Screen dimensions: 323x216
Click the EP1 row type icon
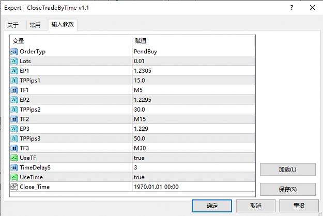14,71
